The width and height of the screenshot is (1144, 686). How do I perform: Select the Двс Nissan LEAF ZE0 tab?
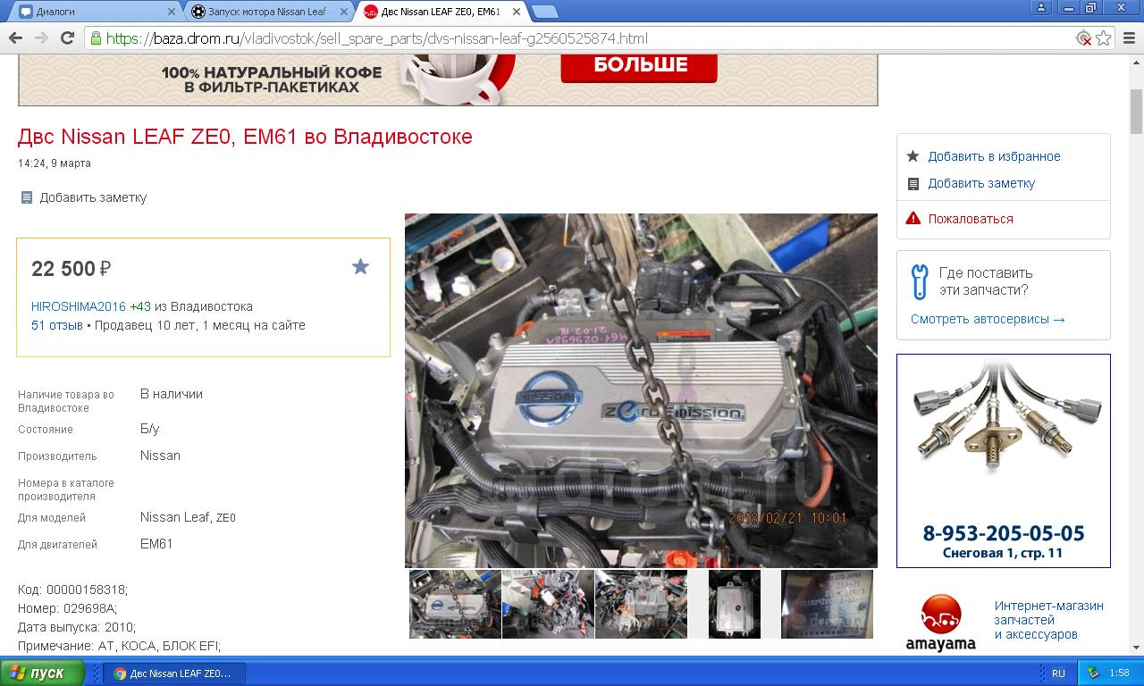pyautogui.click(x=442, y=12)
